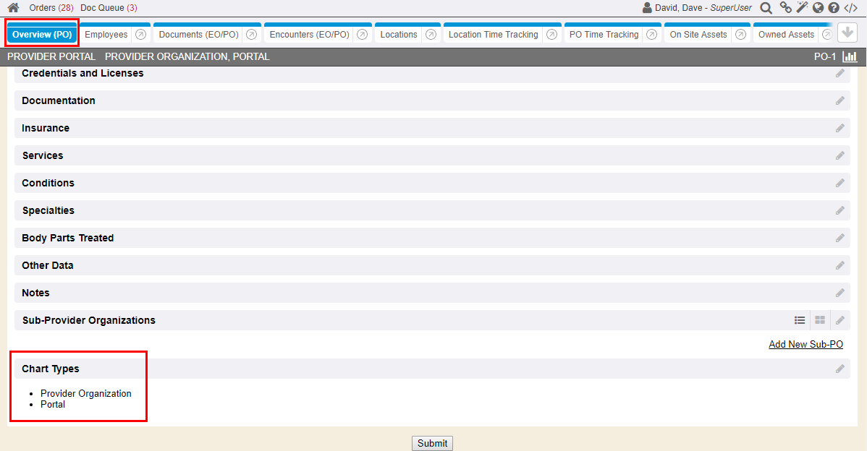Pop out the Locations tab arrow icon
The width and height of the screenshot is (867, 451).
[431, 35]
